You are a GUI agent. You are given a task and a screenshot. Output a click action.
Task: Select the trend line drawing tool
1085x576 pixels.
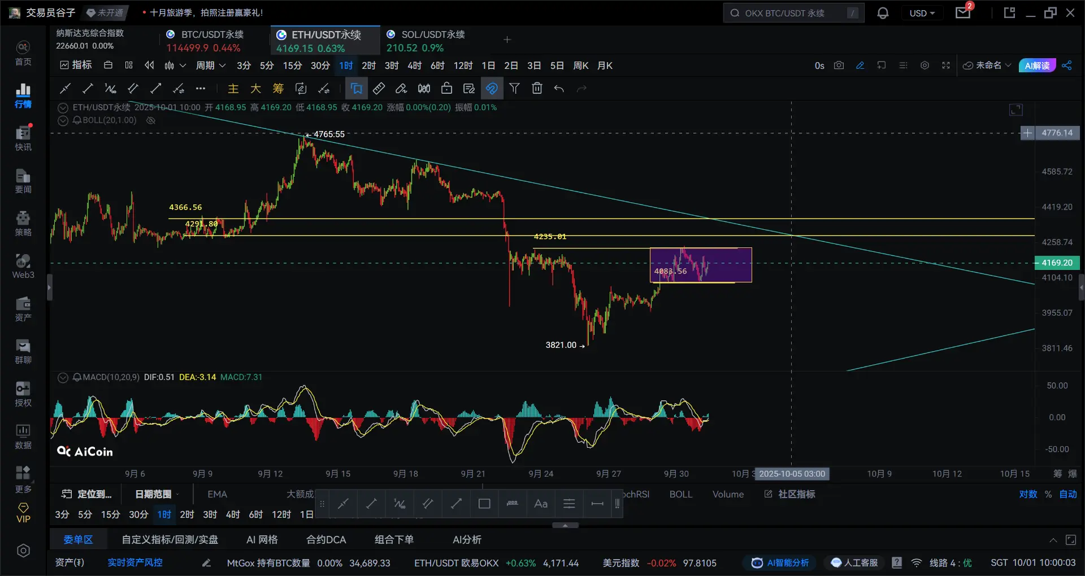[88, 88]
